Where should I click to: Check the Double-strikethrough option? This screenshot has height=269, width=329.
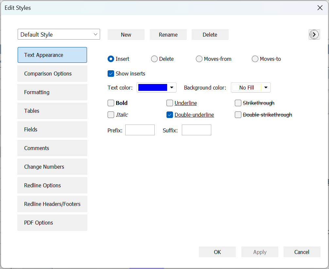[238, 115]
